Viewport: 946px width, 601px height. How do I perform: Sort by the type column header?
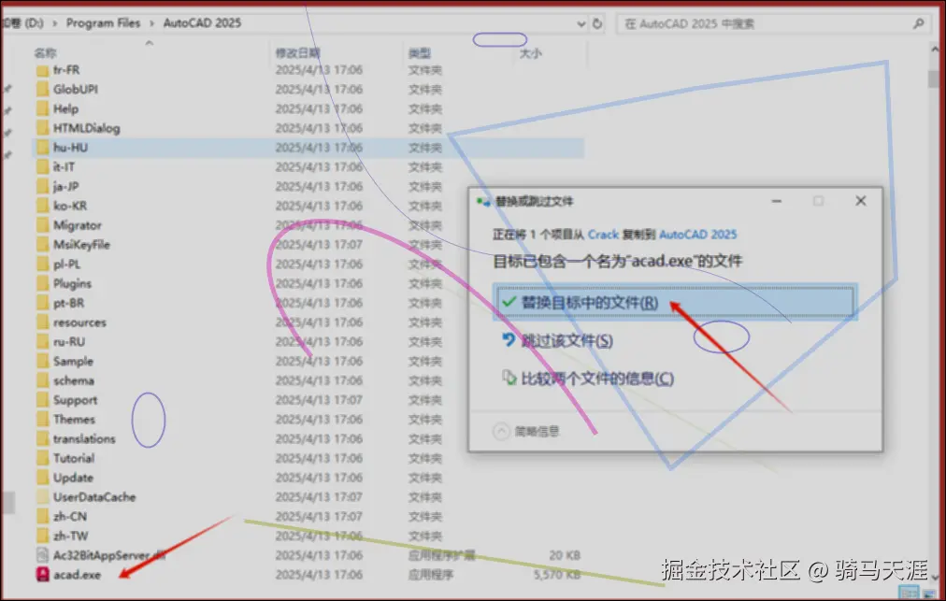(420, 53)
